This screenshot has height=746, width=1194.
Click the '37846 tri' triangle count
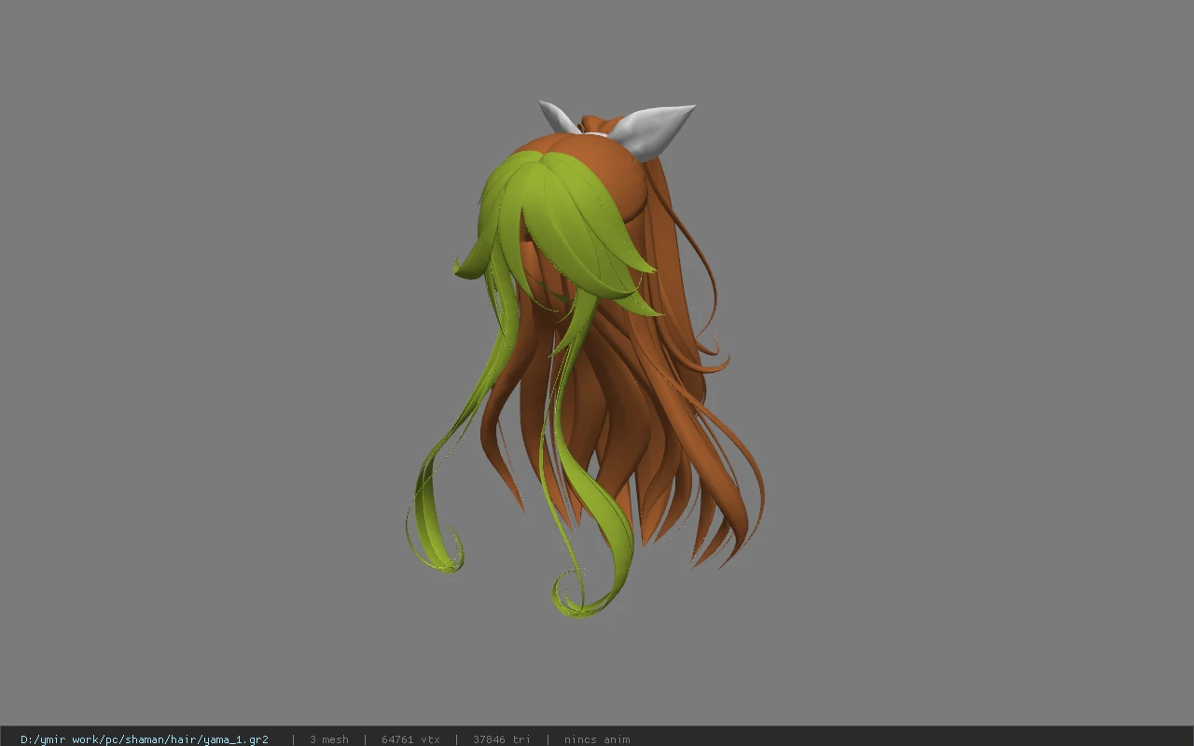pos(502,739)
